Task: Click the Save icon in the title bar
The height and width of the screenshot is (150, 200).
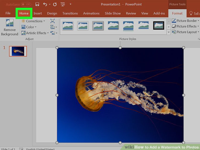Action: pyautogui.click(x=37, y=4)
